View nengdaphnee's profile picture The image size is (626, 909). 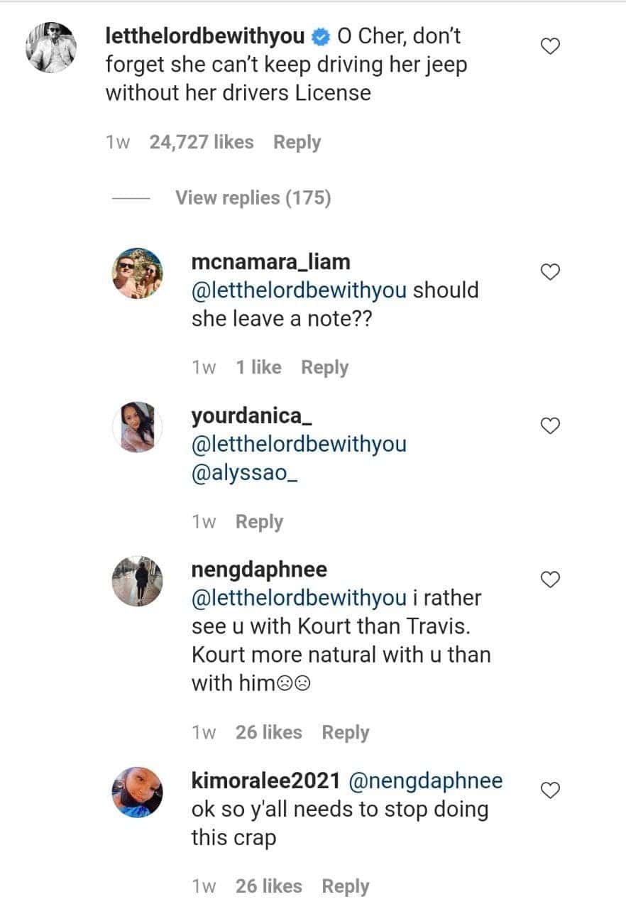tap(138, 581)
